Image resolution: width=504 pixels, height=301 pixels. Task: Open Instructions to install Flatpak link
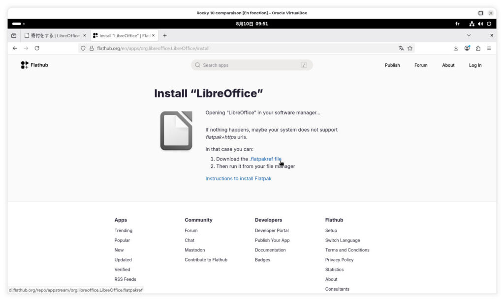tap(238, 179)
